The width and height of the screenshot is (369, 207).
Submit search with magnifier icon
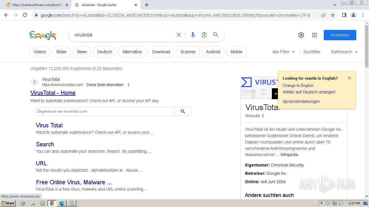[216, 35]
